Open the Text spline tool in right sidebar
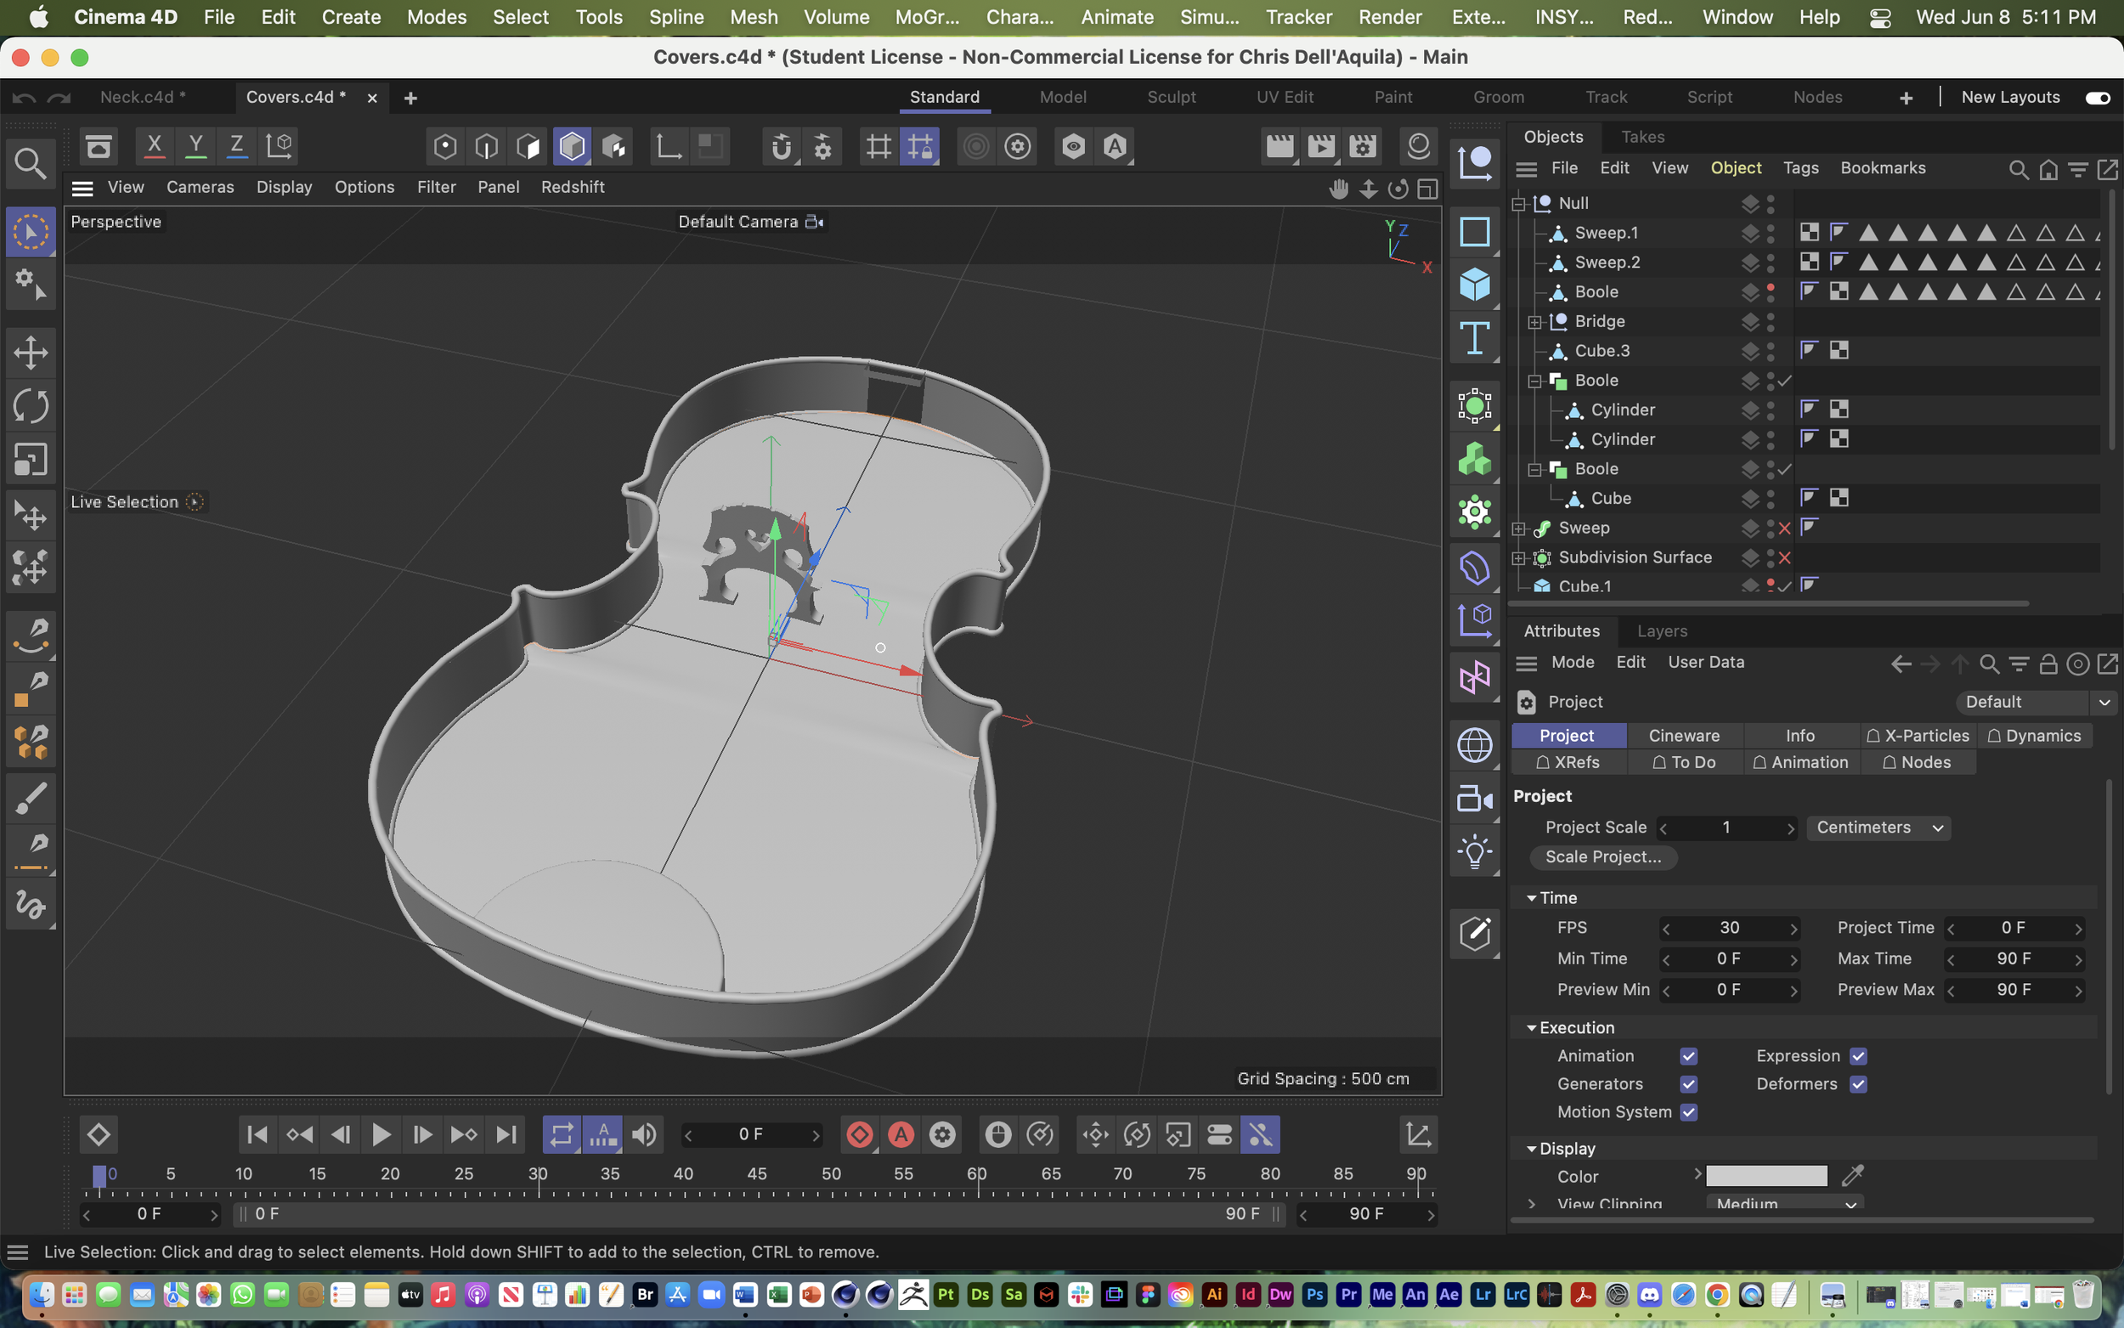 [1475, 338]
